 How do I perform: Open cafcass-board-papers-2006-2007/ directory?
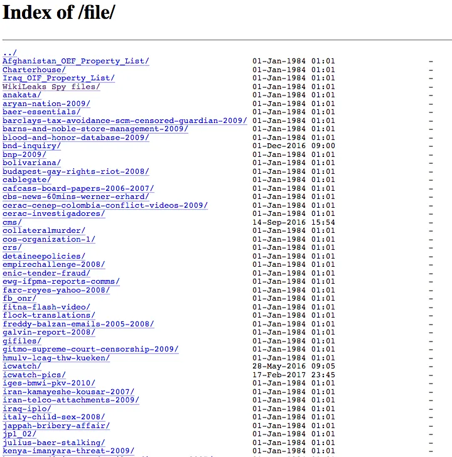[78, 188]
